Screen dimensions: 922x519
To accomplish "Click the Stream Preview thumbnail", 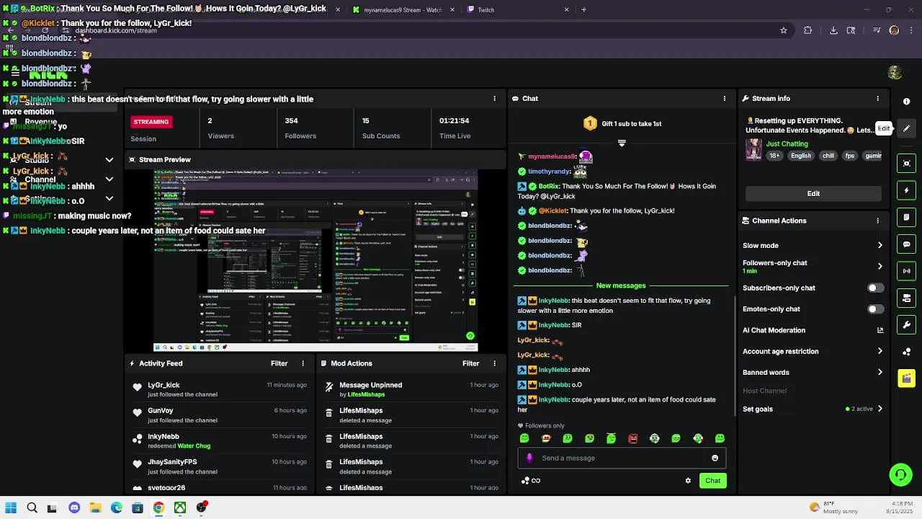I will point(315,260).
